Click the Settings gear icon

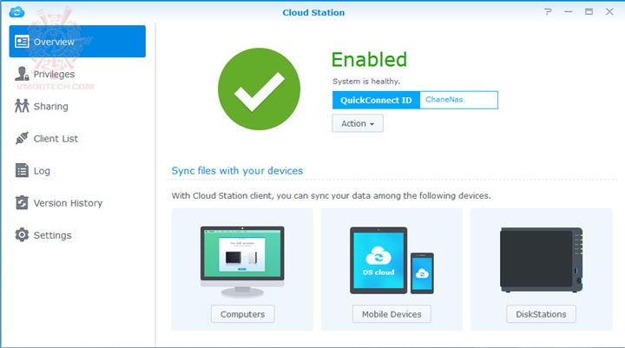pos(22,235)
